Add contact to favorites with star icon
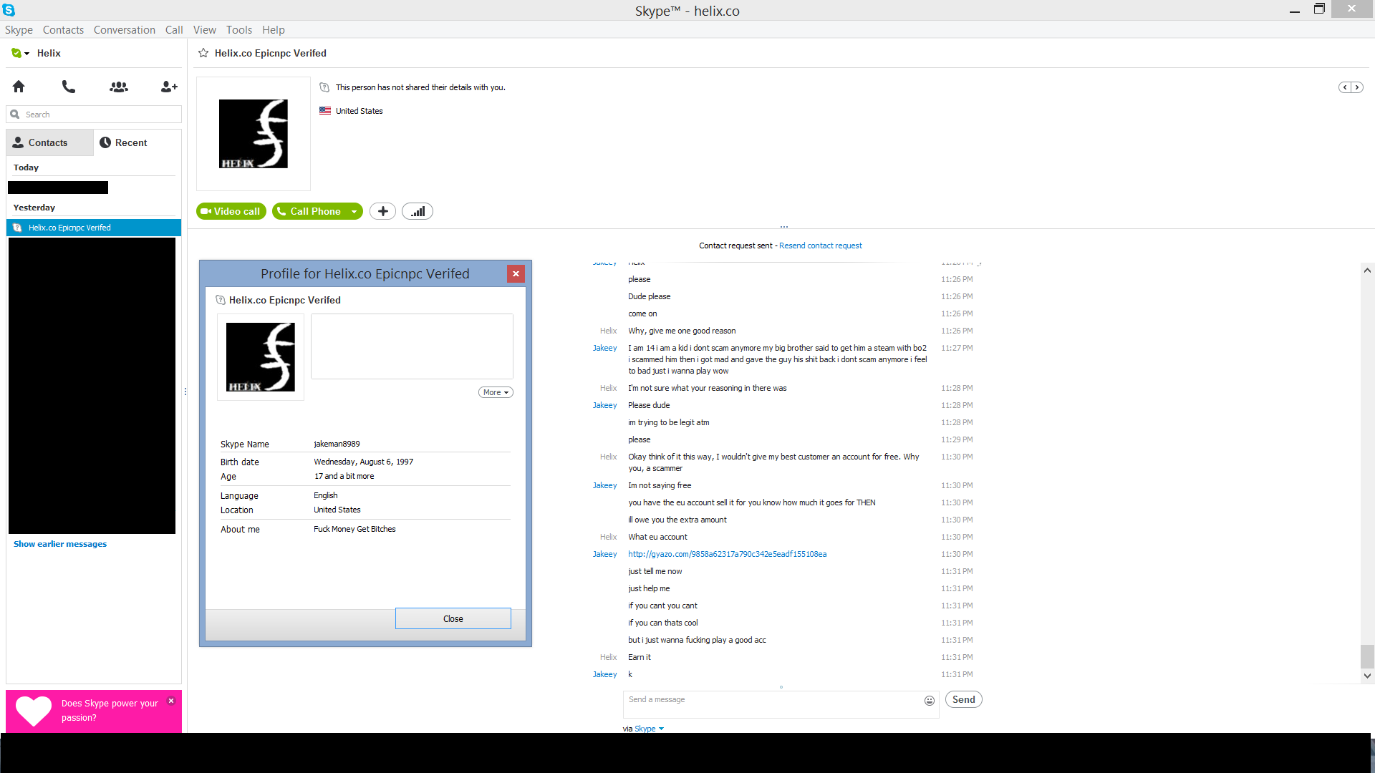The height and width of the screenshot is (773, 1375). tap(203, 53)
